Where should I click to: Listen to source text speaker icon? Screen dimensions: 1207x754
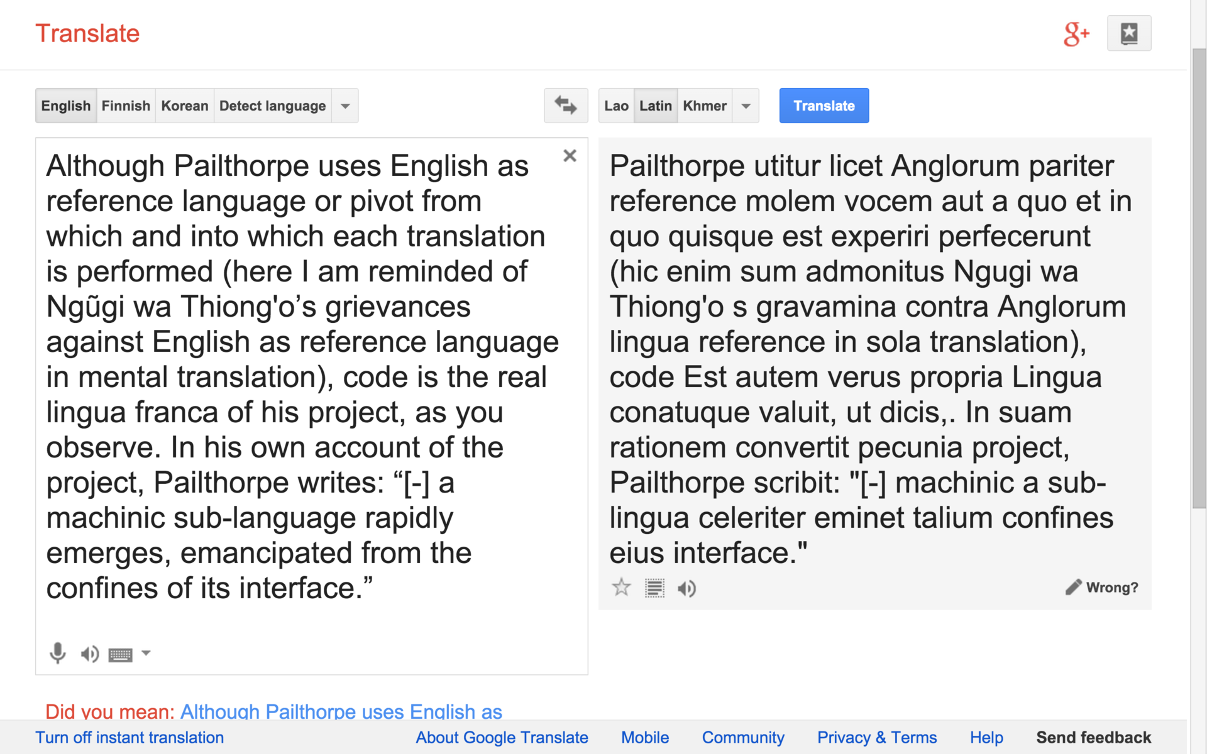pos(89,654)
